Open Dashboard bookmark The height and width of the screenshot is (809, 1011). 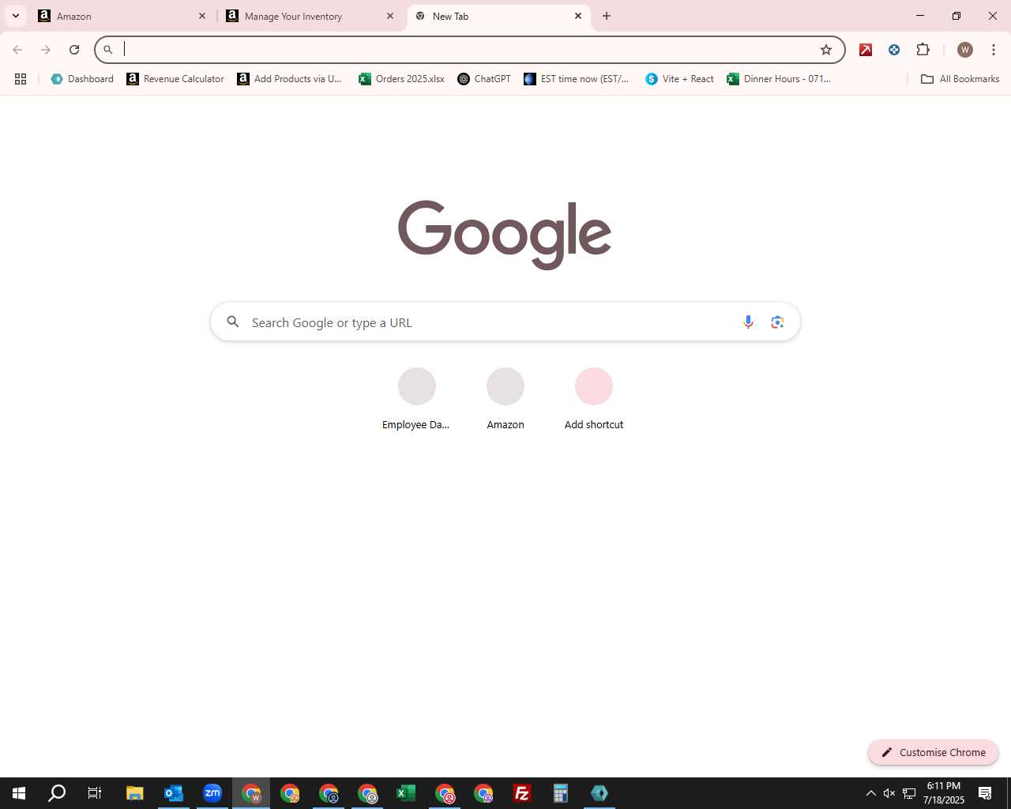82,79
